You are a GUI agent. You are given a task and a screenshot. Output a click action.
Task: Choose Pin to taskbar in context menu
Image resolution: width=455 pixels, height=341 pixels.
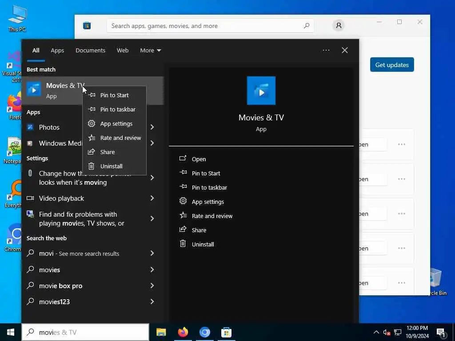pyautogui.click(x=114, y=109)
